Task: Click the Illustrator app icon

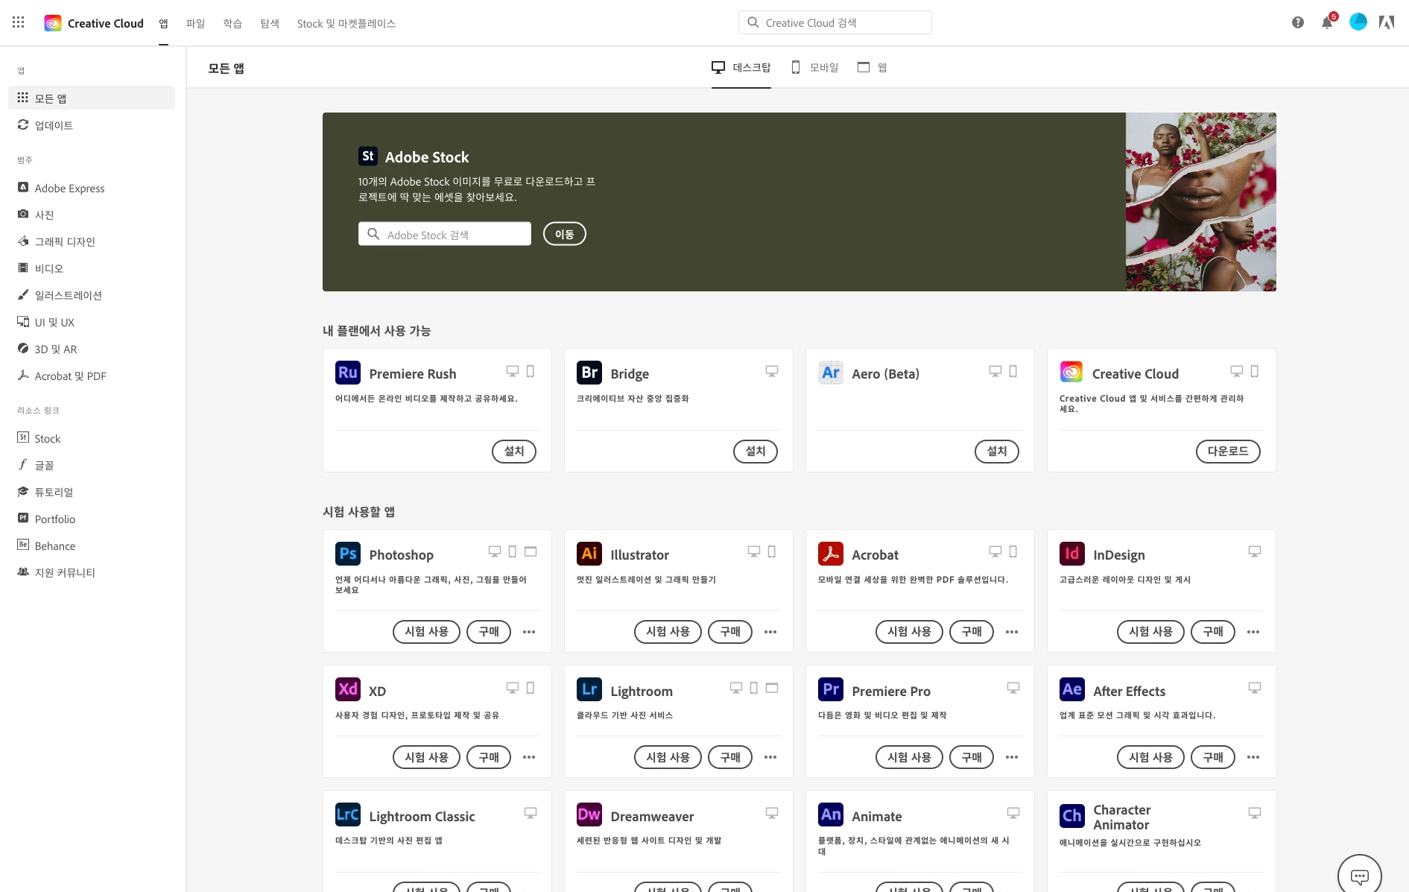Action: (589, 554)
